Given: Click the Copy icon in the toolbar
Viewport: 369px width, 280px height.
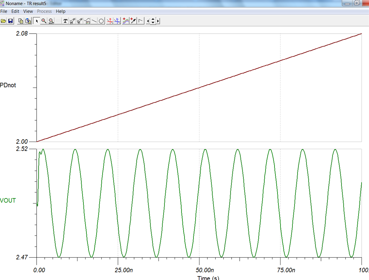Looking at the screenshot, I should pos(21,21).
